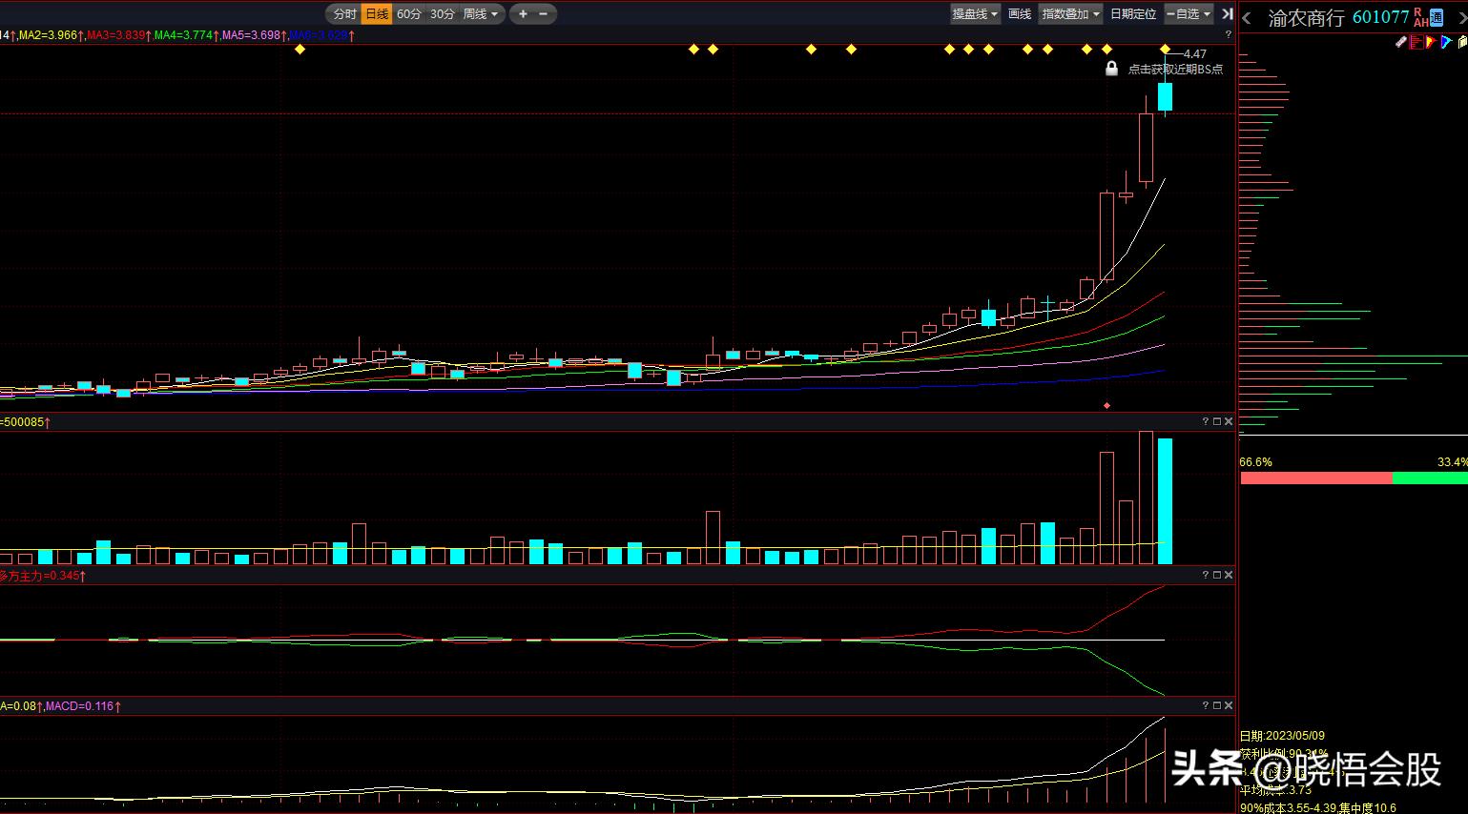Open the 自选 dropdown menu

click(x=1189, y=14)
